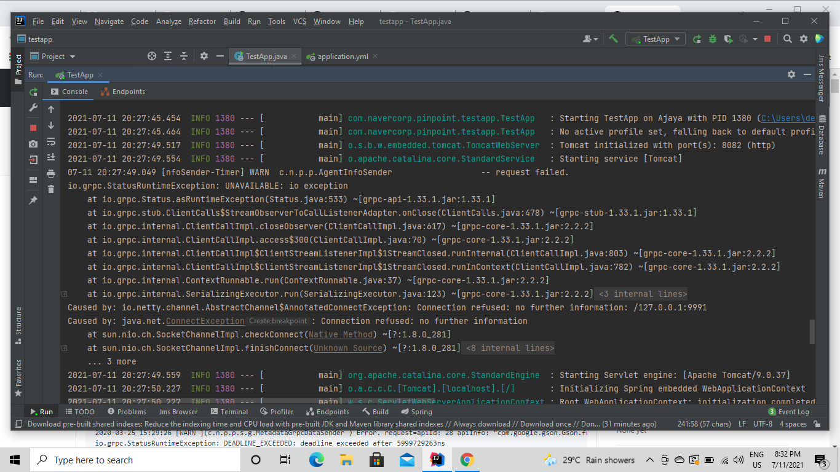Clear console output with the trash icon
Image resolution: width=840 pixels, height=472 pixels.
52,189
